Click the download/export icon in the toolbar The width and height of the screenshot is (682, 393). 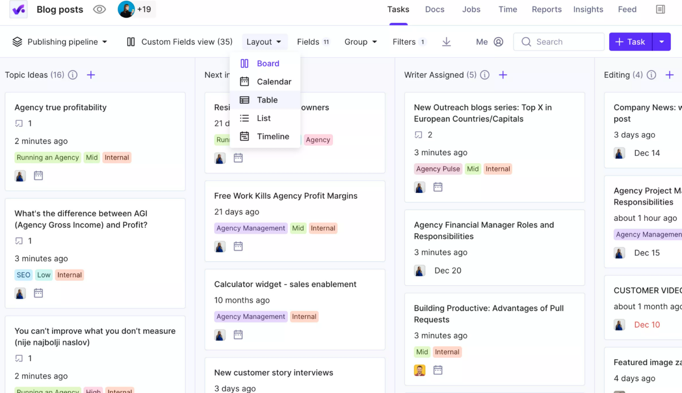(x=446, y=41)
